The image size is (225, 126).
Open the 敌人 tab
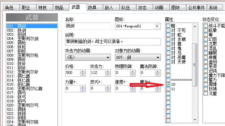coord(111,8)
